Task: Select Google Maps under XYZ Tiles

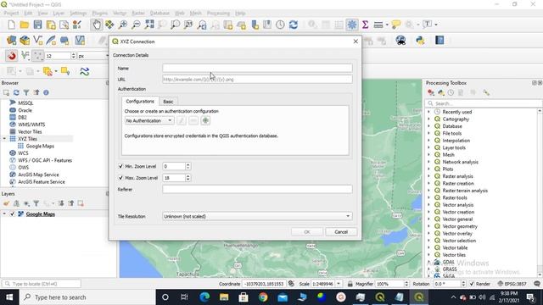Action: click(40, 146)
